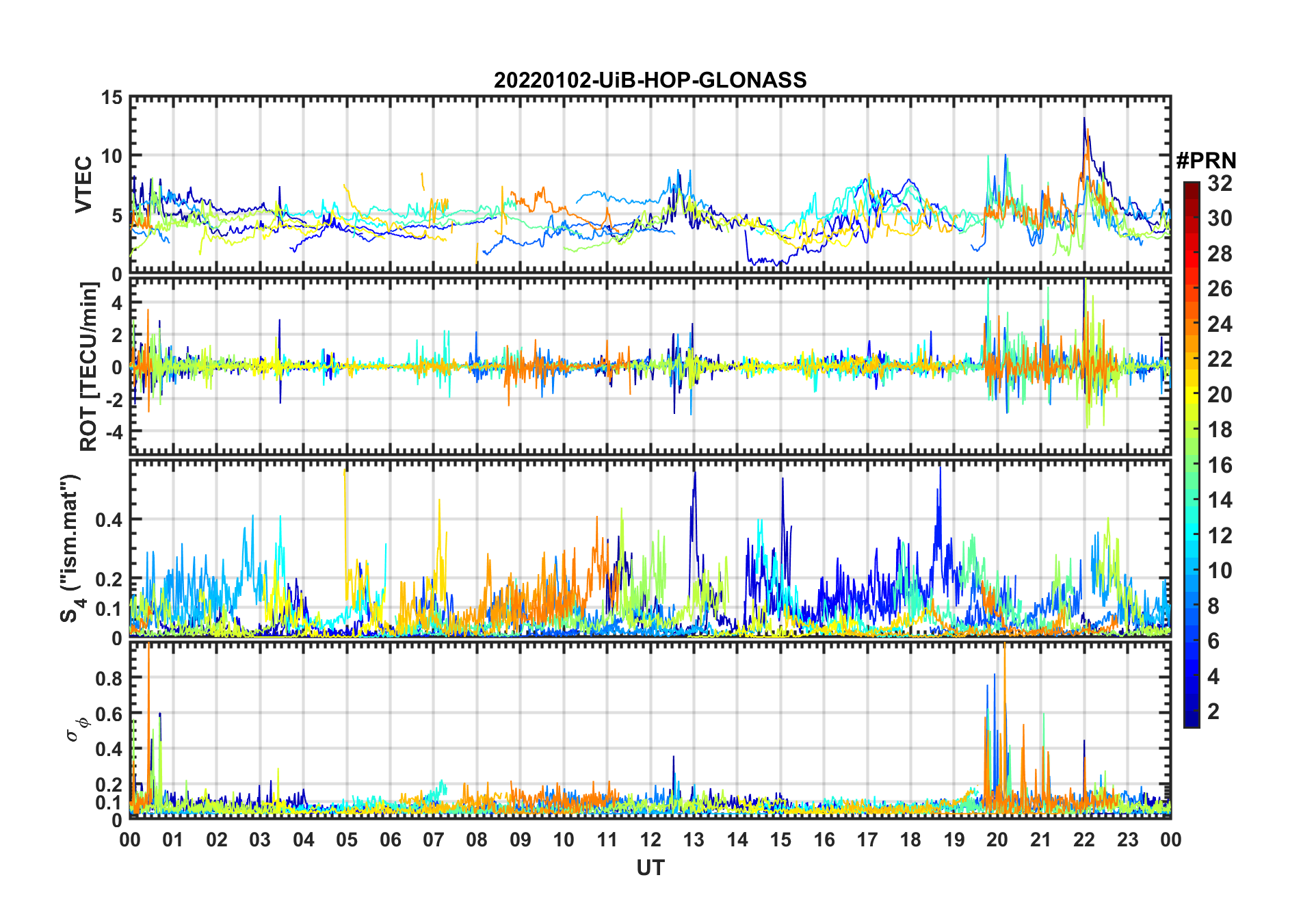Select the "VTEC" y-axis label

click(x=83, y=185)
